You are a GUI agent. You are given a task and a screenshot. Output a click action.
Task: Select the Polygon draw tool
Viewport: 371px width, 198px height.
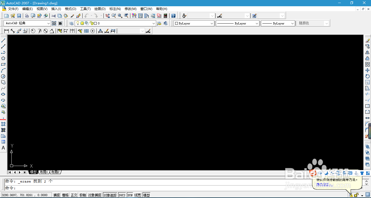[3, 58]
